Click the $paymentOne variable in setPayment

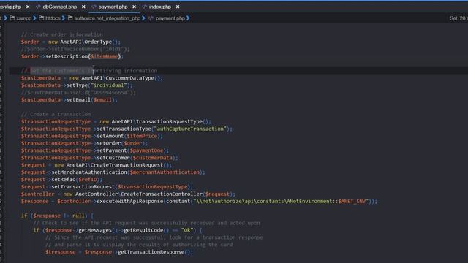tap(146, 150)
